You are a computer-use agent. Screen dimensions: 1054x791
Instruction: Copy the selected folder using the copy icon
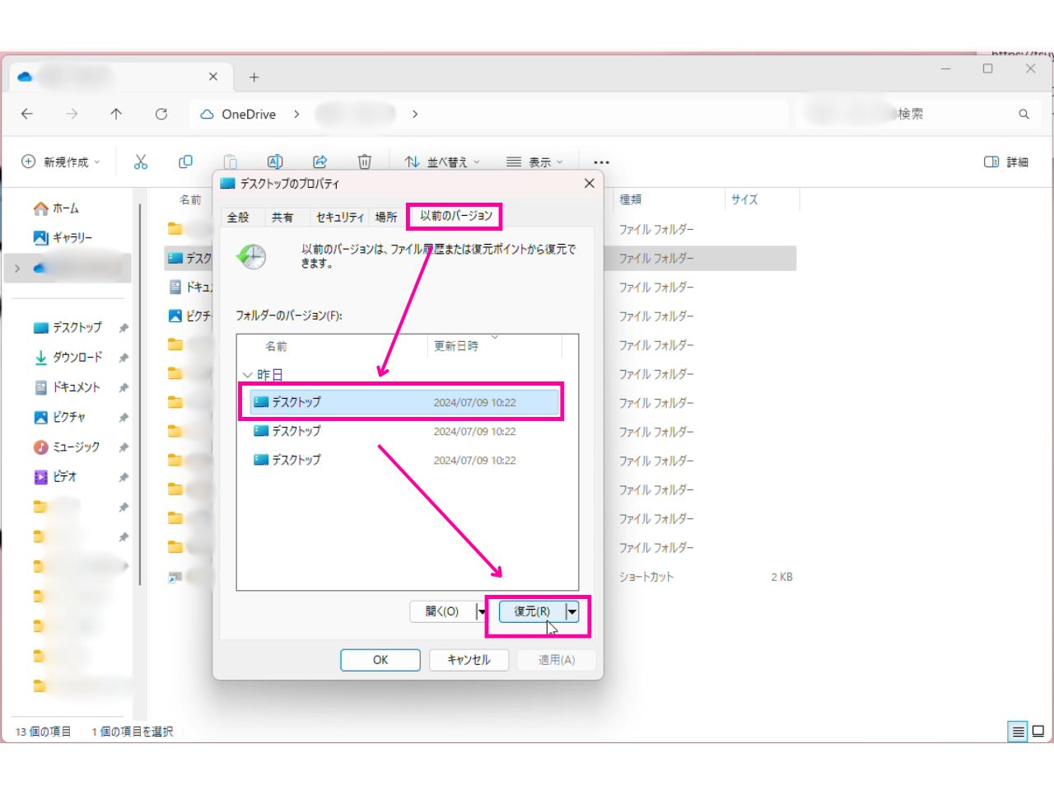point(185,161)
